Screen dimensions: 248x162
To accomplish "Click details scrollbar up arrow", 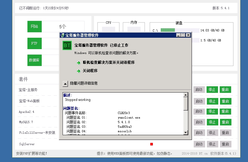I will click(x=186, y=95).
